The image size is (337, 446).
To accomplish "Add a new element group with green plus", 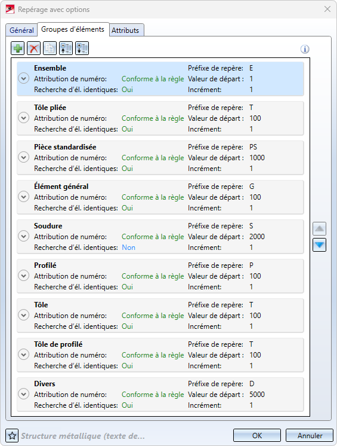I will 17,48.
